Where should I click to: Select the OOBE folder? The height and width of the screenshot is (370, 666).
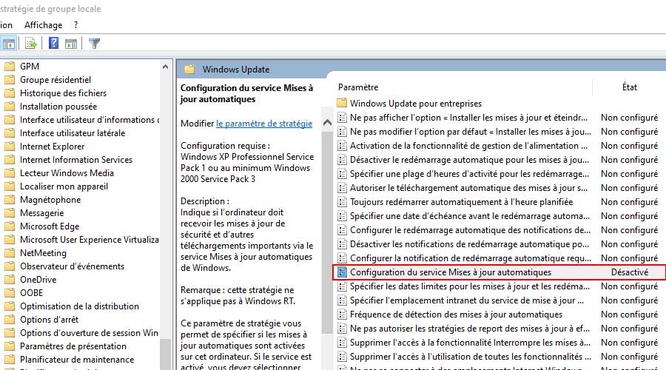(31, 293)
